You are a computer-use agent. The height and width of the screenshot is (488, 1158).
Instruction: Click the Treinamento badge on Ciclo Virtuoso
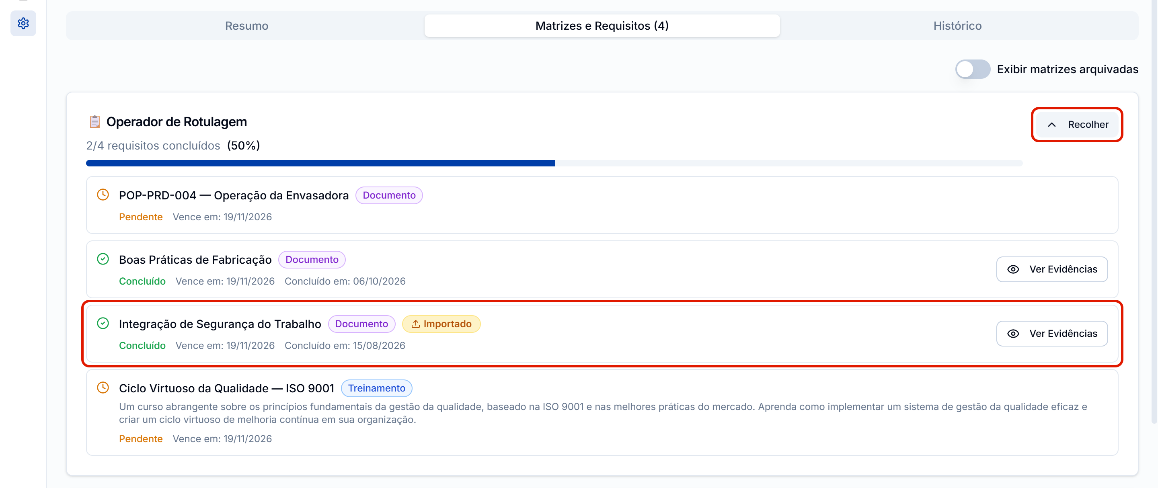(376, 388)
